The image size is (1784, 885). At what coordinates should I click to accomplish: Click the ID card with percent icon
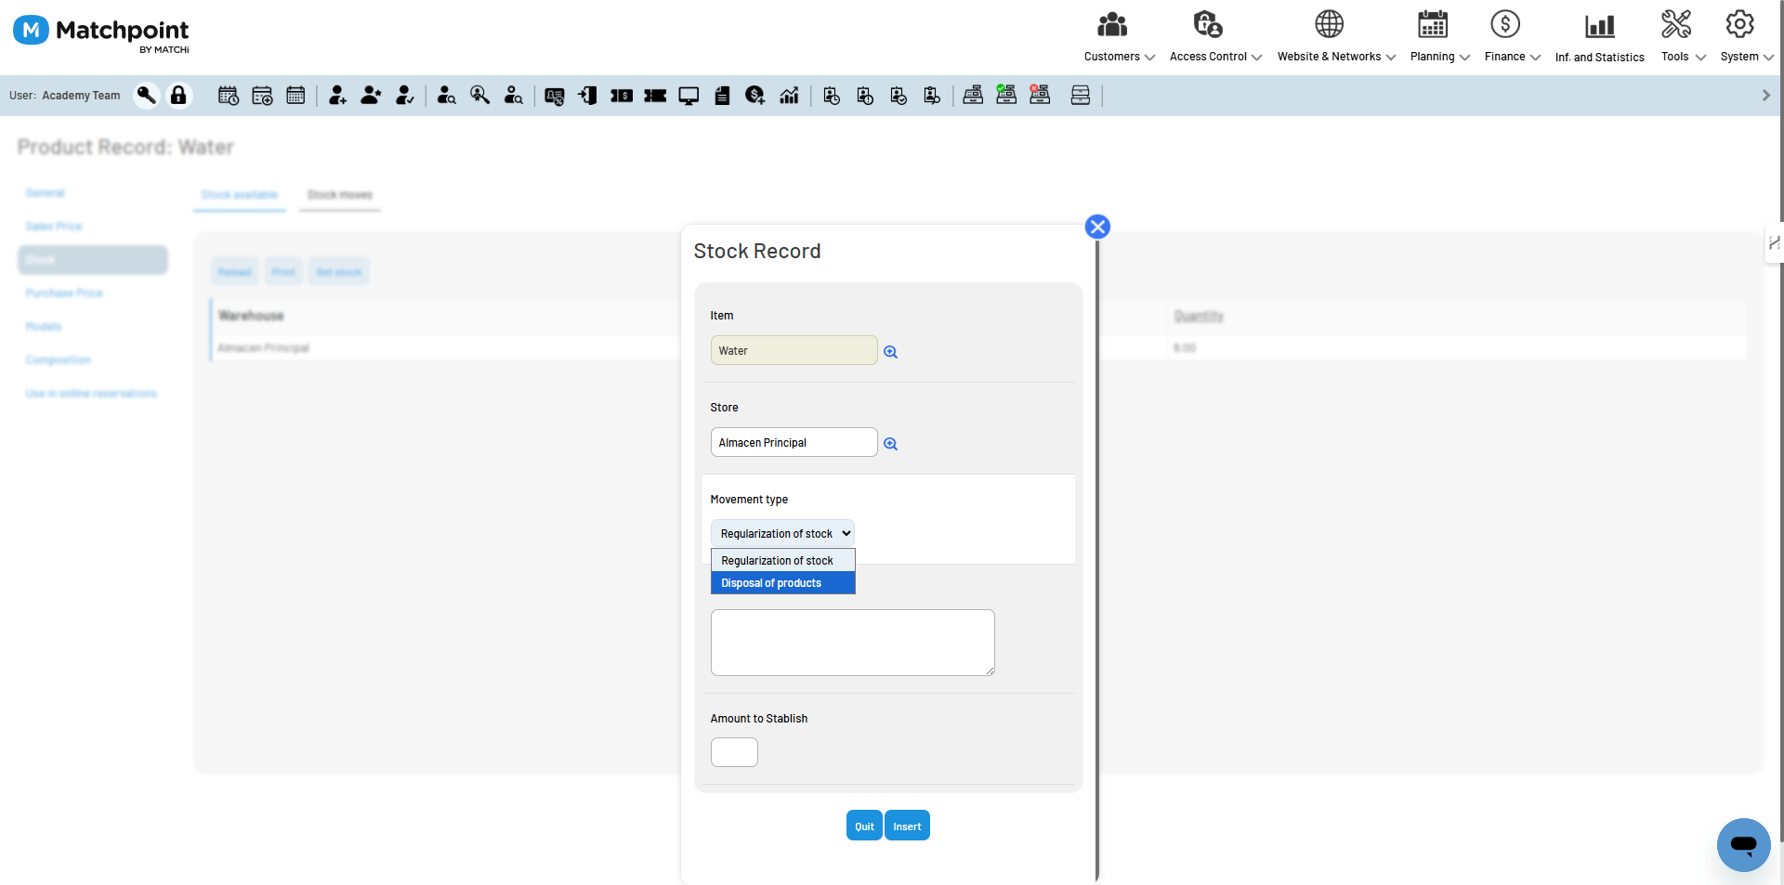click(555, 96)
